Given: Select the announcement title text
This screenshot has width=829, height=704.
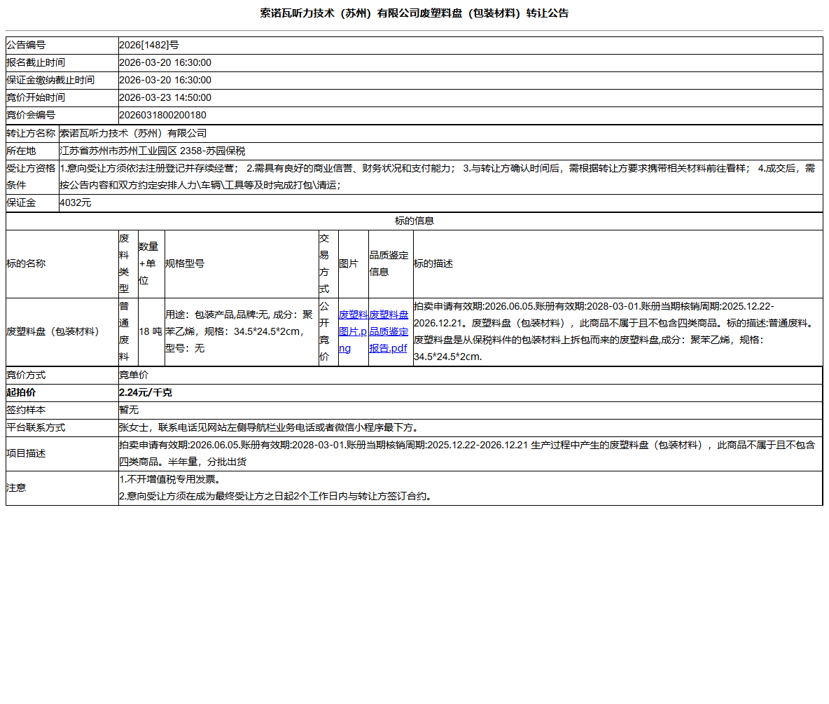Looking at the screenshot, I should (x=415, y=13).
